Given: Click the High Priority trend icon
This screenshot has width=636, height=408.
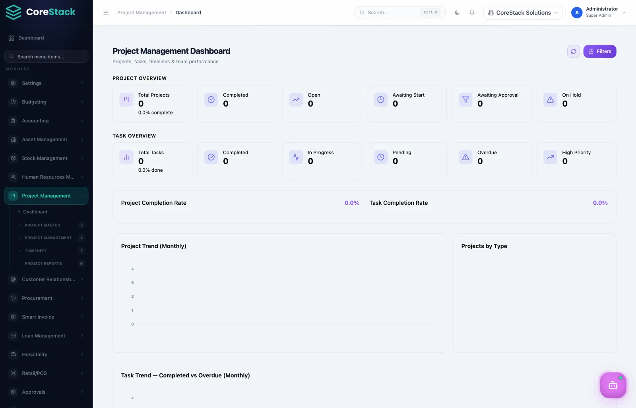Looking at the screenshot, I should point(550,157).
